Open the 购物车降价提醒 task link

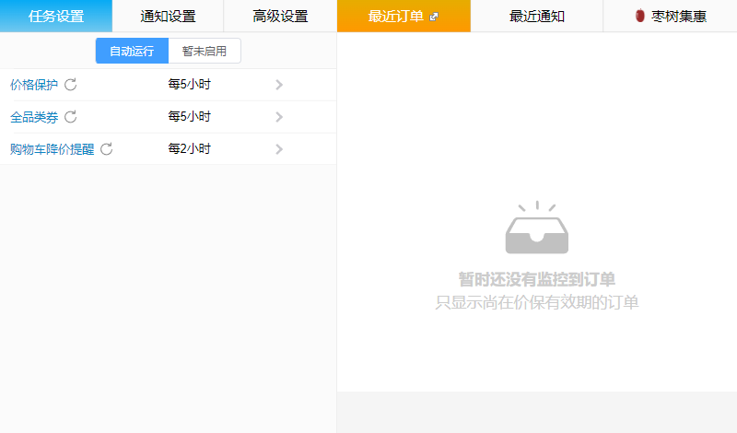52,149
